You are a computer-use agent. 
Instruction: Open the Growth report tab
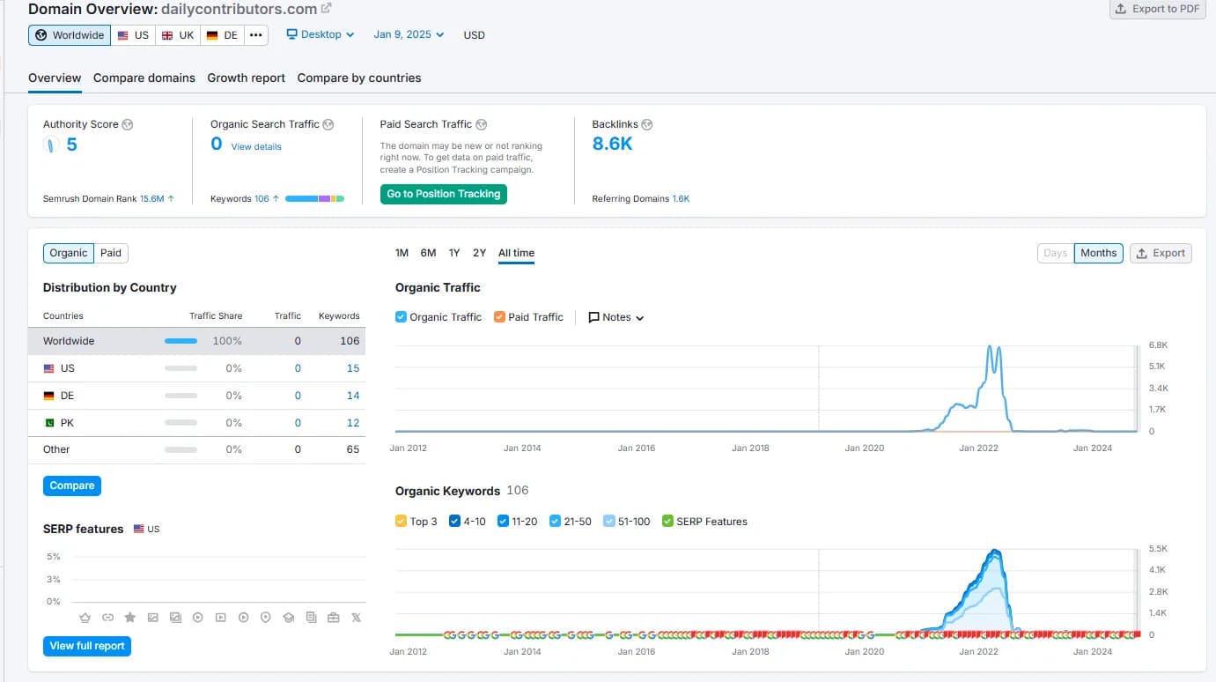247,78
